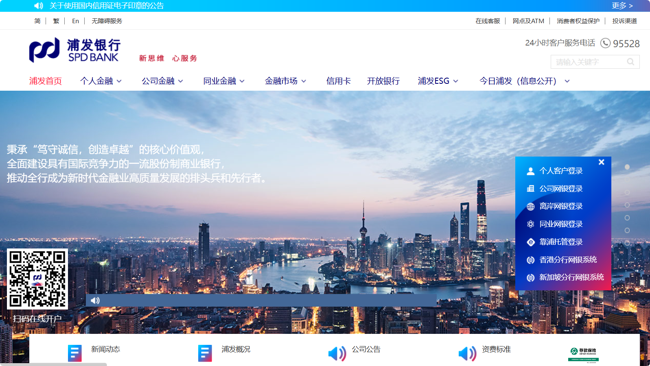Viewport: 650px width, 366px height.
Task: Click 离岸网银登录 login link
Action: pos(561,206)
